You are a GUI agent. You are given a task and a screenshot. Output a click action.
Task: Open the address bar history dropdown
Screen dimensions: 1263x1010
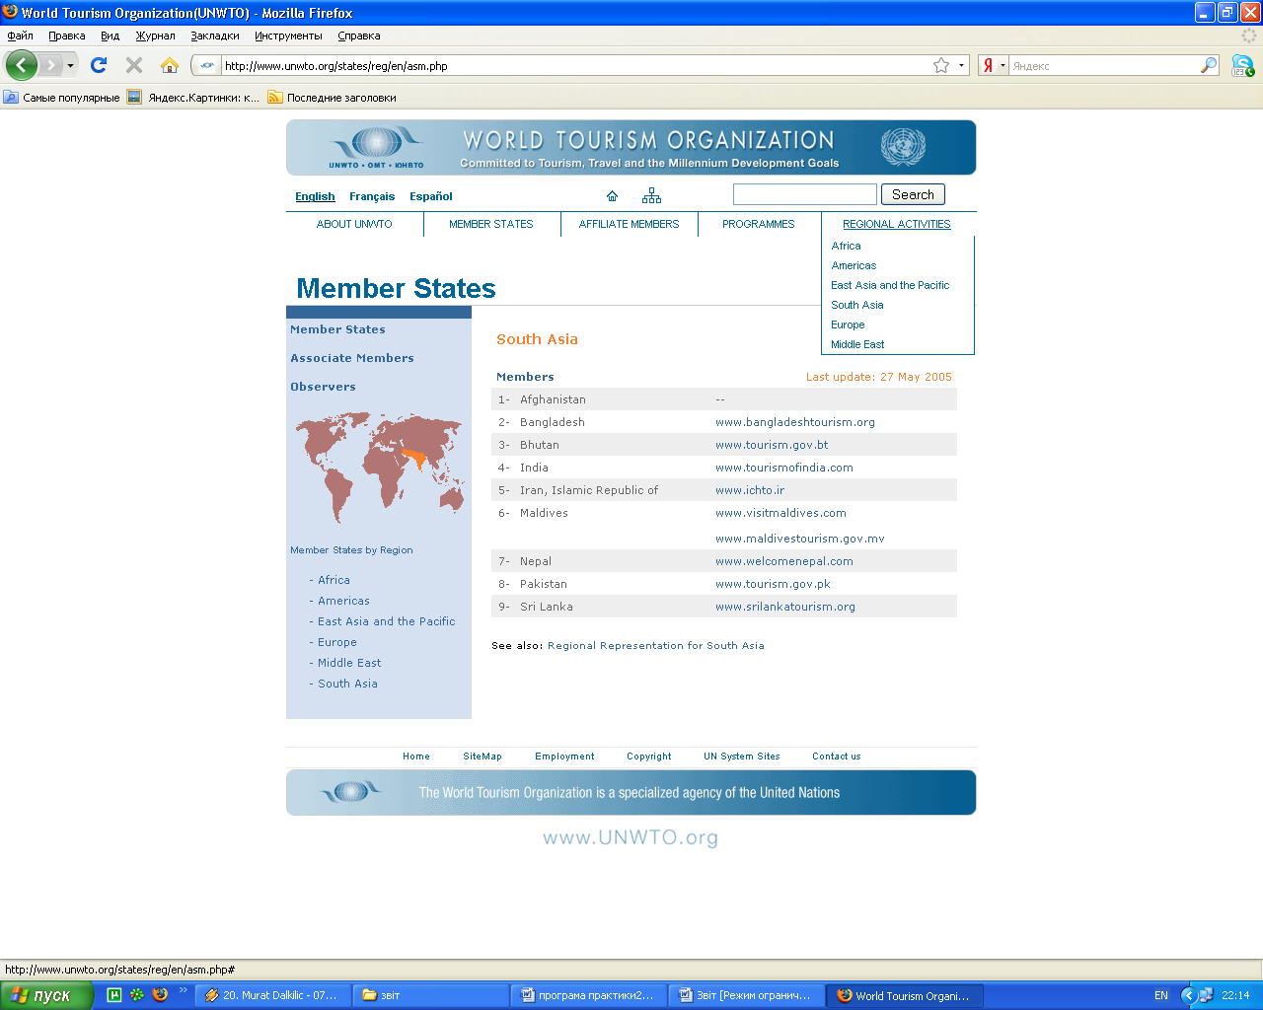tap(961, 66)
